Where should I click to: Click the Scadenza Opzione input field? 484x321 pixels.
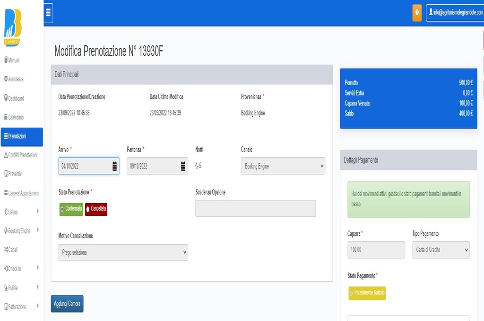click(255, 208)
